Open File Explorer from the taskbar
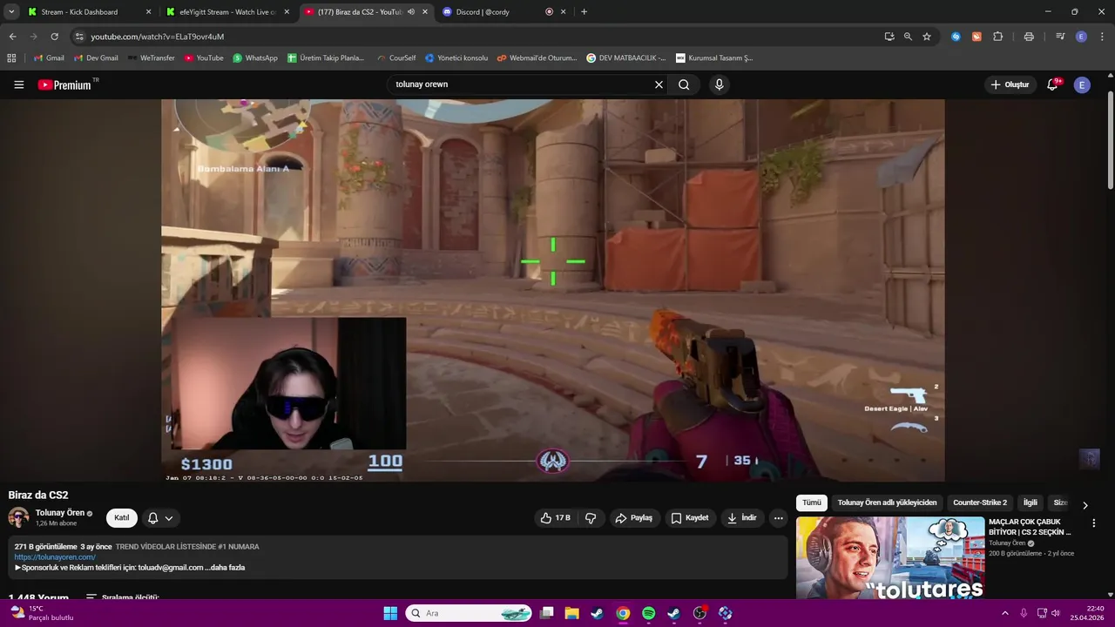Viewport: 1115px width, 627px height. pyautogui.click(x=571, y=613)
